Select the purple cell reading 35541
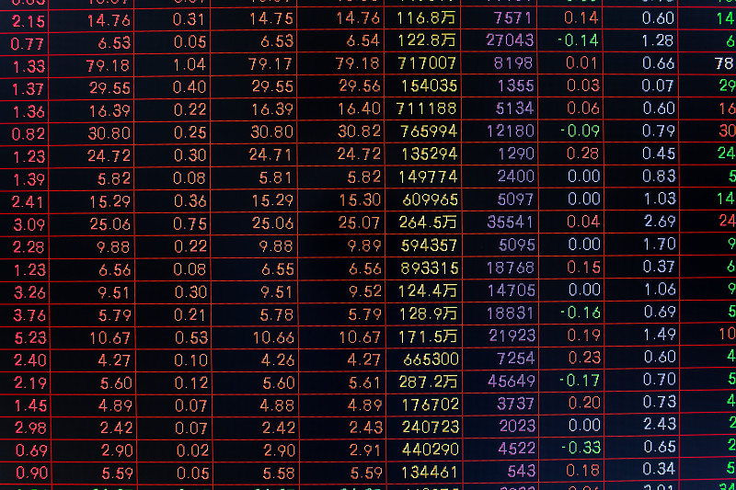This screenshot has height=490, width=736. tap(509, 222)
